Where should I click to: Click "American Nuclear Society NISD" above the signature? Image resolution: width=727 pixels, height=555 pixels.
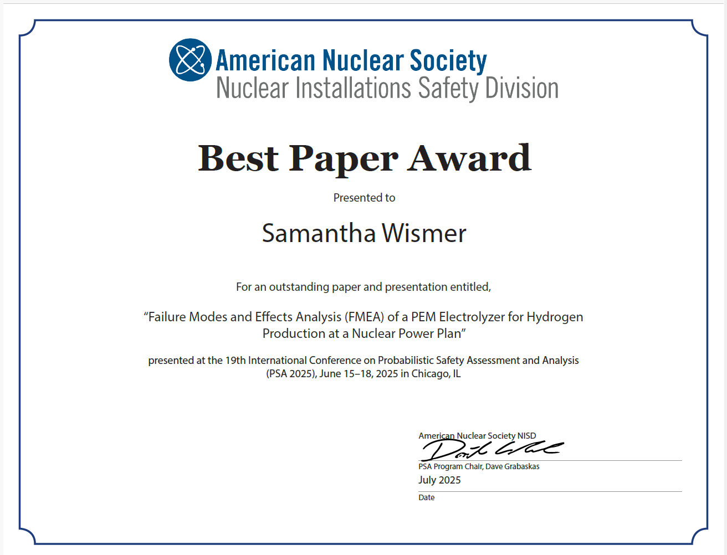[477, 436]
